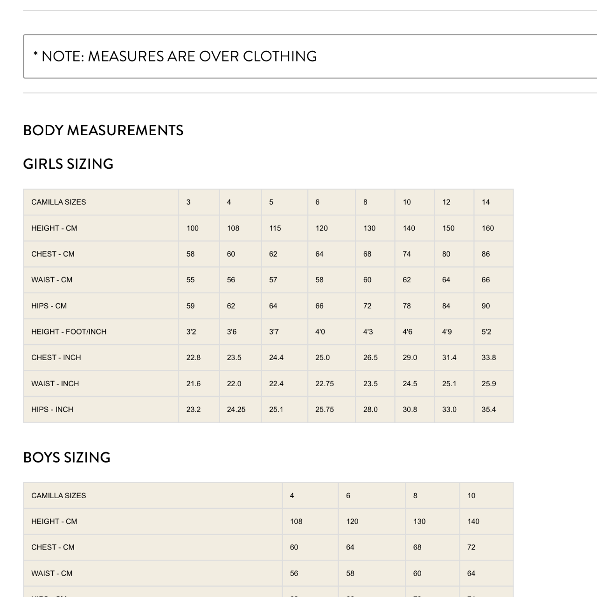
Task: Click girls chest cm value 86
Action: 486,254
